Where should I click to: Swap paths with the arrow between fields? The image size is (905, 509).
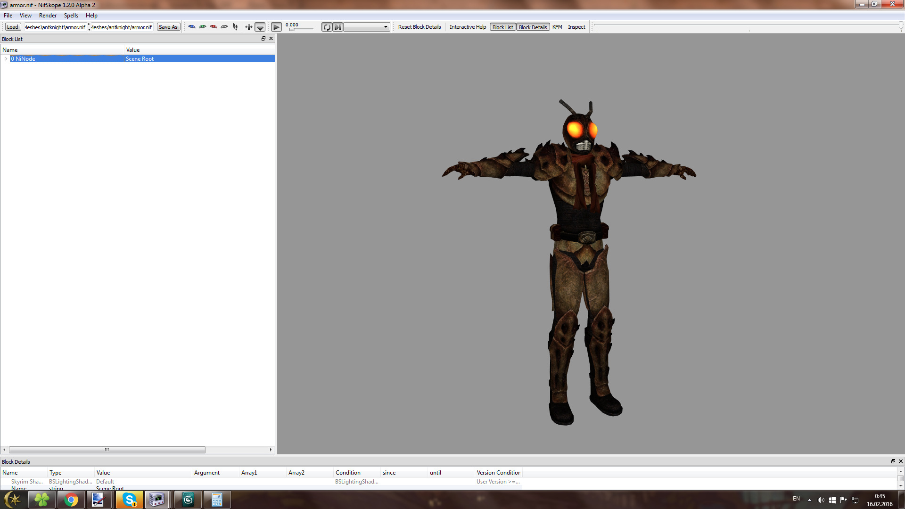tap(89, 27)
